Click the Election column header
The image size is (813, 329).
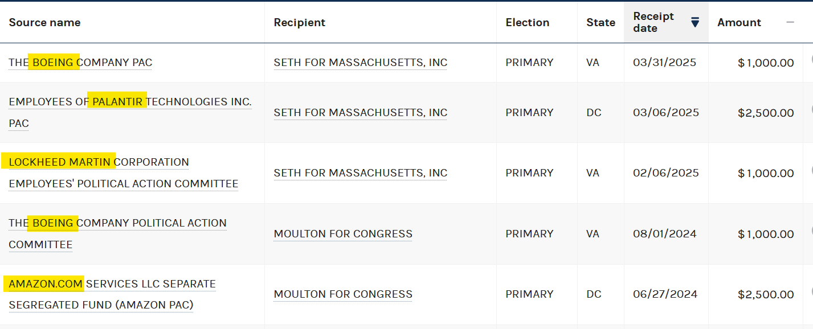point(527,23)
